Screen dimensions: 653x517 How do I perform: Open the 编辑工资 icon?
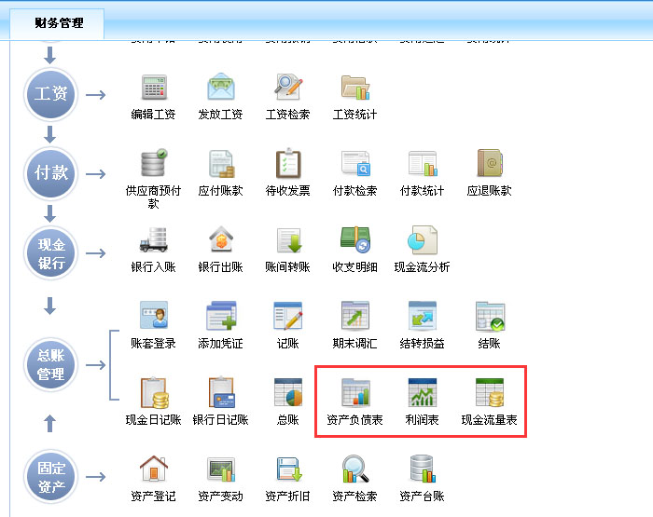coord(153,88)
